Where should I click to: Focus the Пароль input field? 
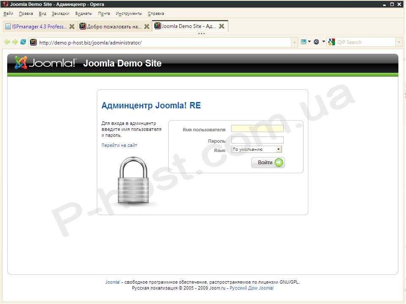click(x=258, y=140)
